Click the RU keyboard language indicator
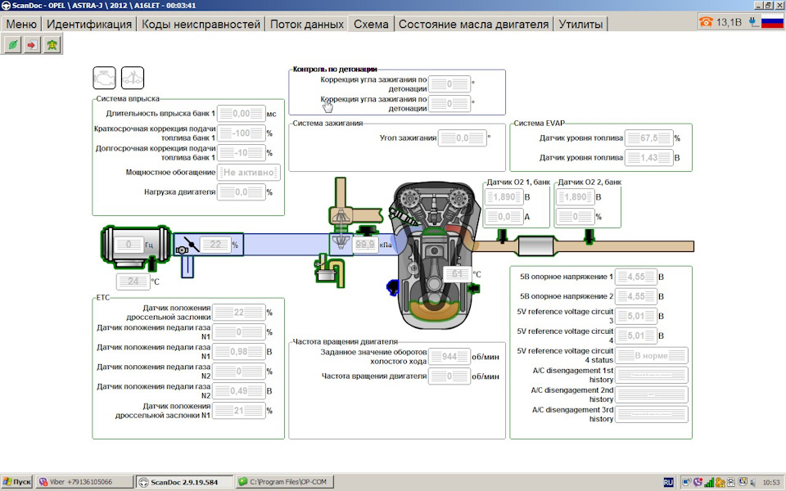 pos(668,482)
